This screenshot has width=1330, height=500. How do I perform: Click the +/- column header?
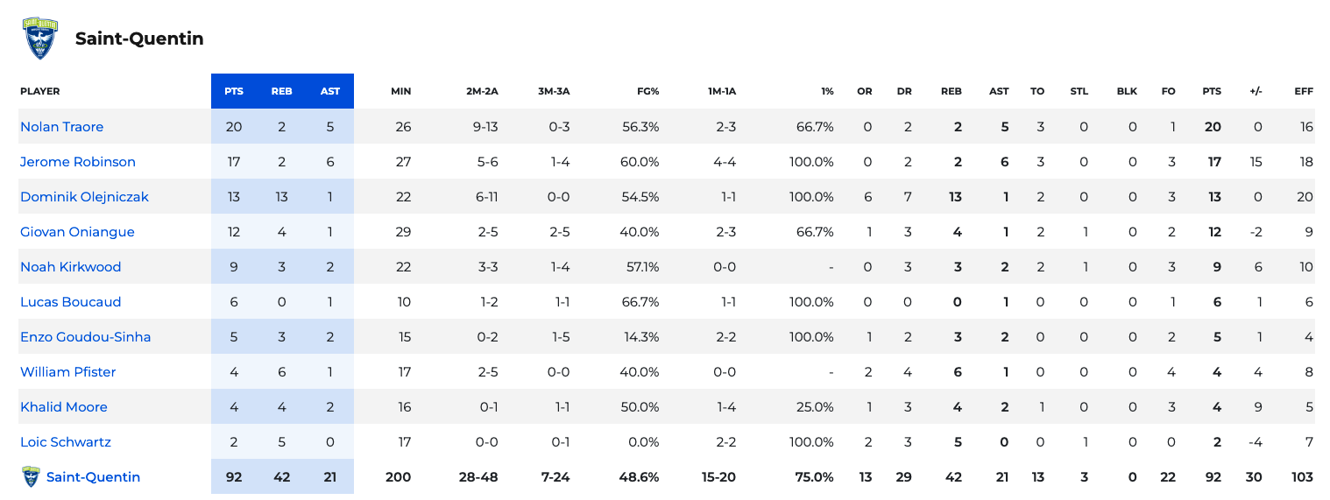pyautogui.click(x=1256, y=91)
